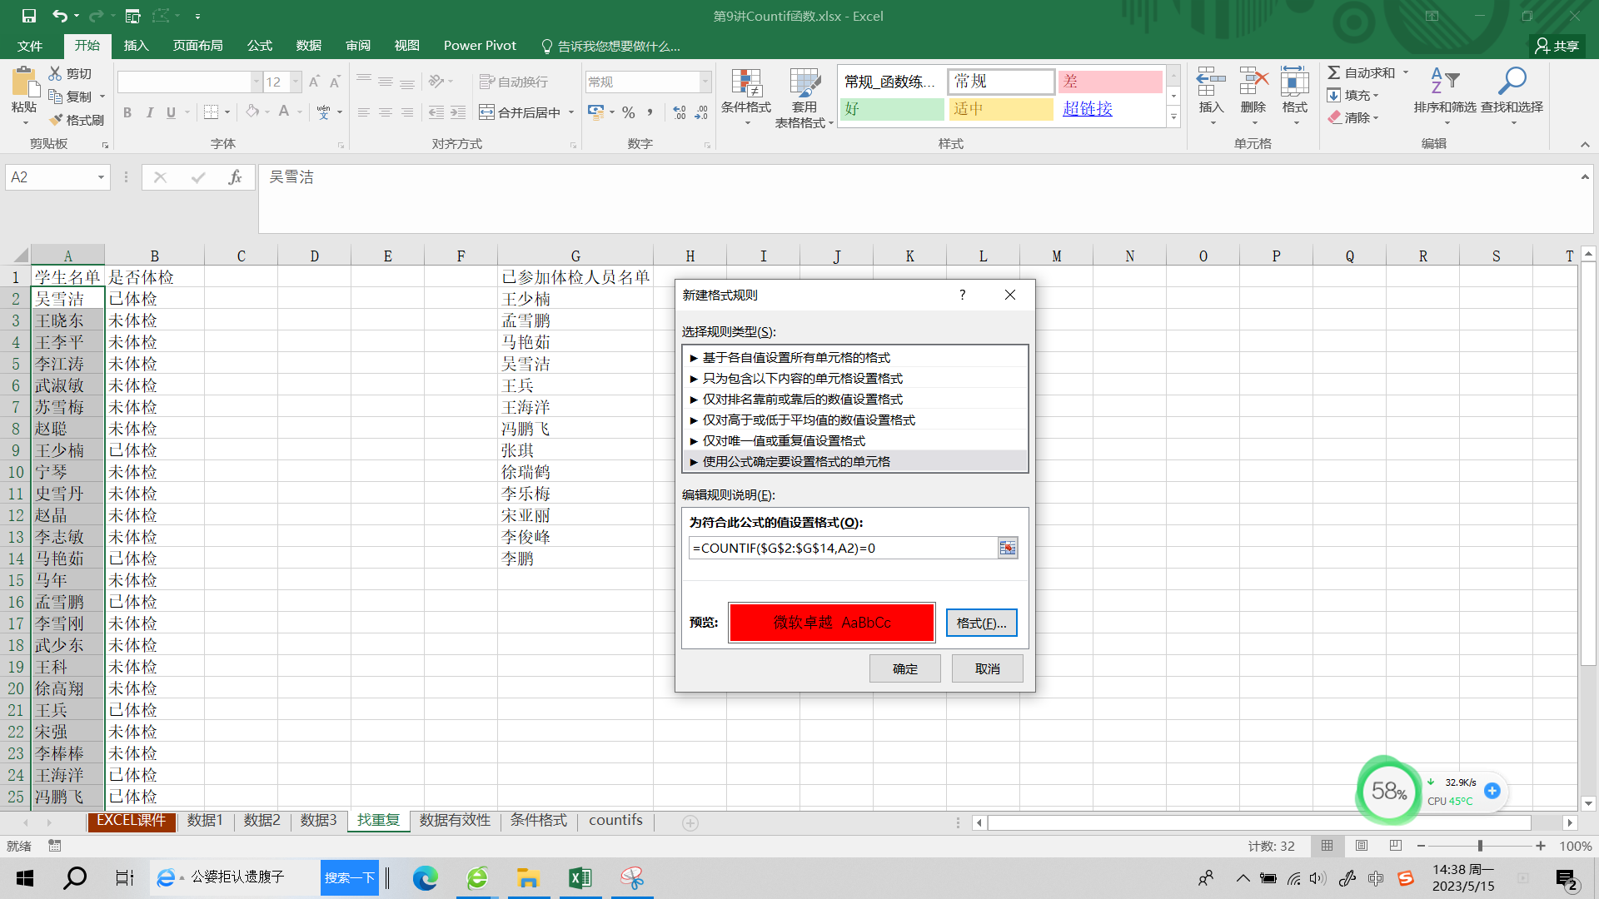Expand the cell styles gallery
The height and width of the screenshot is (899, 1599).
click(1173, 118)
